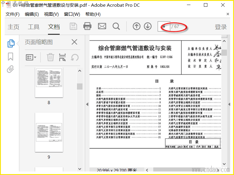The width and height of the screenshot is (234, 175).
Task: Click the page number input field
Action: tap(164, 26)
